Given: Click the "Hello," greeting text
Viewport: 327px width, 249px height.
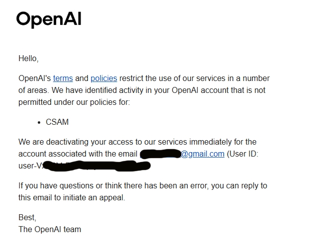Looking at the screenshot, I should [x=28, y=58].
